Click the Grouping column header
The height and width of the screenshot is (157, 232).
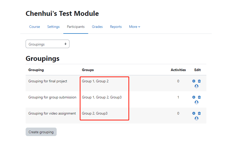click(36, 70)
